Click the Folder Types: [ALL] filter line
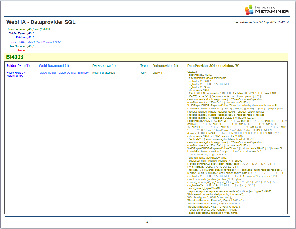 21,33
